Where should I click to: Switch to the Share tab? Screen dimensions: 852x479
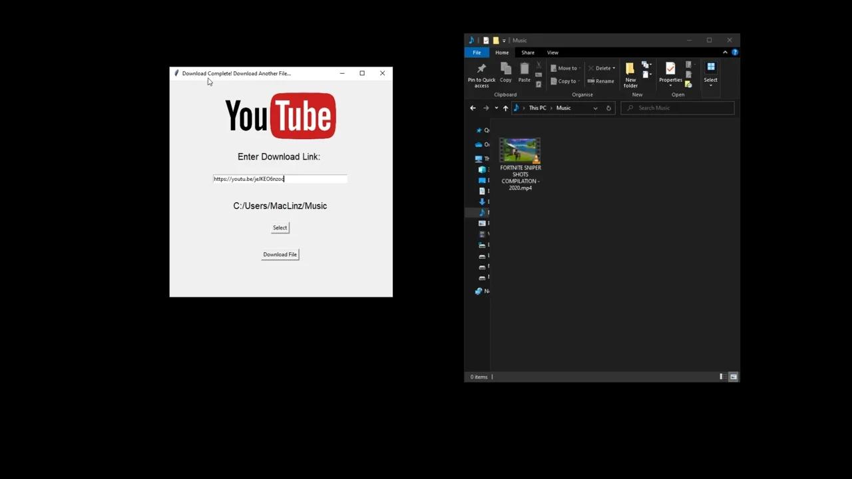click(x=527, y=52)
